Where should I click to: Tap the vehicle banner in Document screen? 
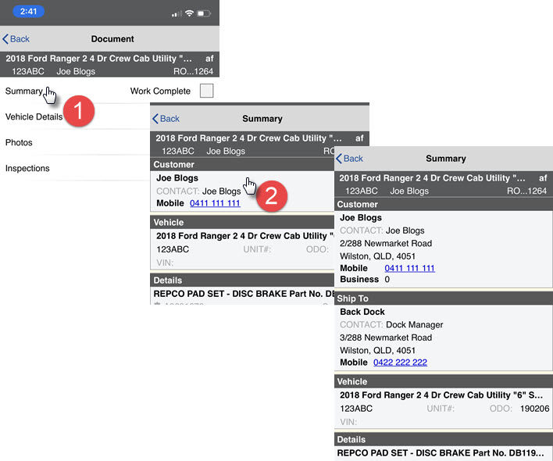(x=109, y=65)
